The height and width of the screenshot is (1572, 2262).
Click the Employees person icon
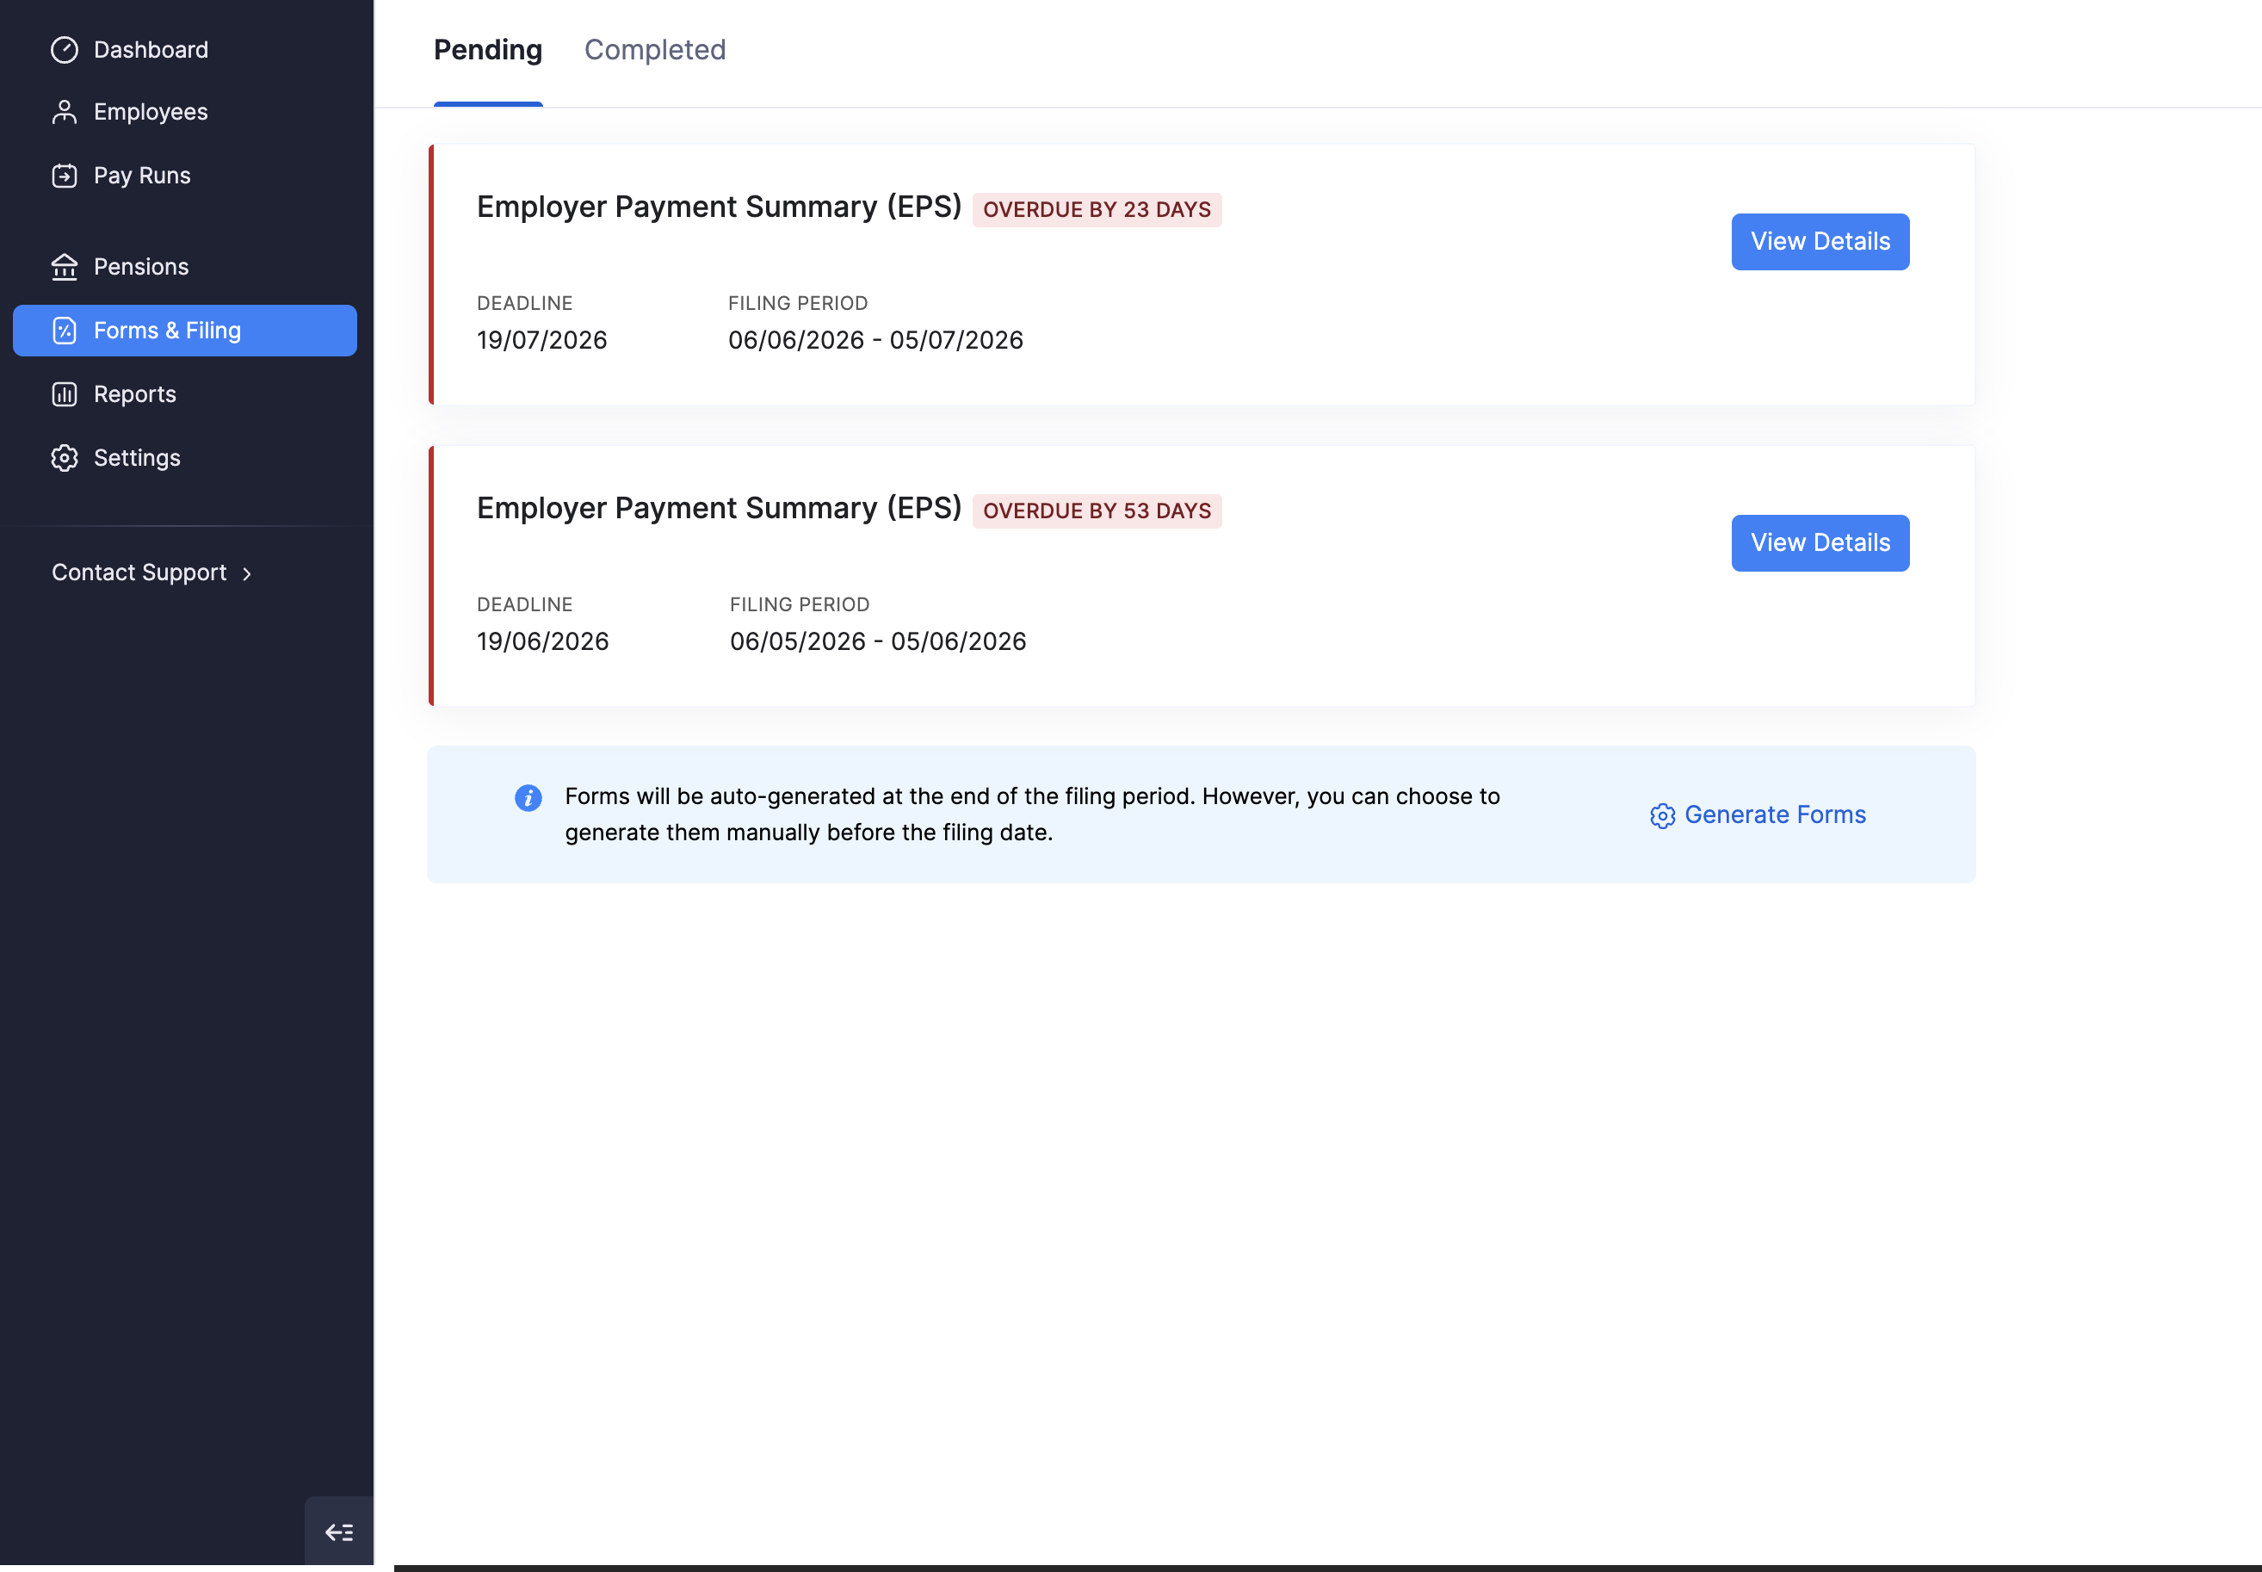tap(64, 112)
